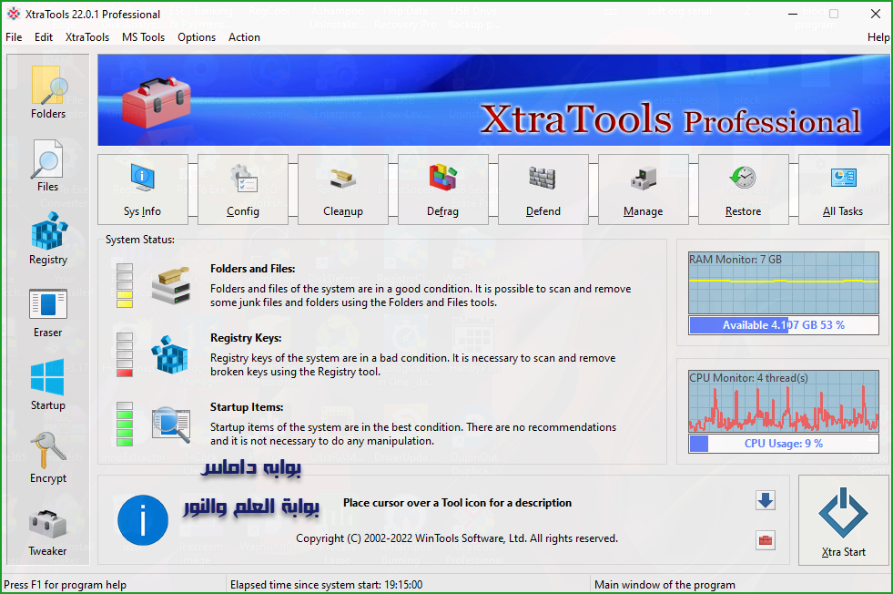Click the CPU Usage progress bar
Viewport: 893px width, 594px height.
(784, 444)
